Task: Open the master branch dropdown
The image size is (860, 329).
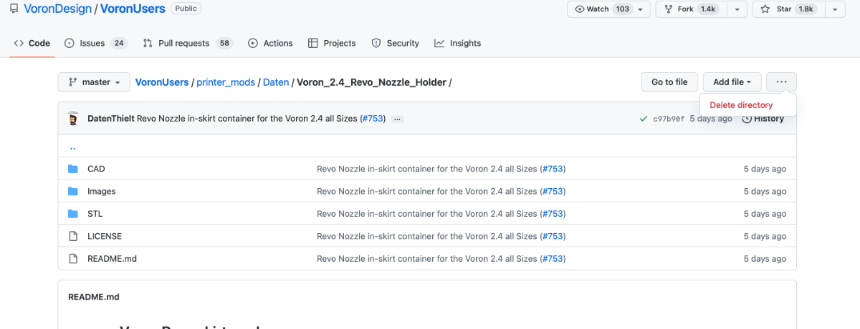Action: 94,82
